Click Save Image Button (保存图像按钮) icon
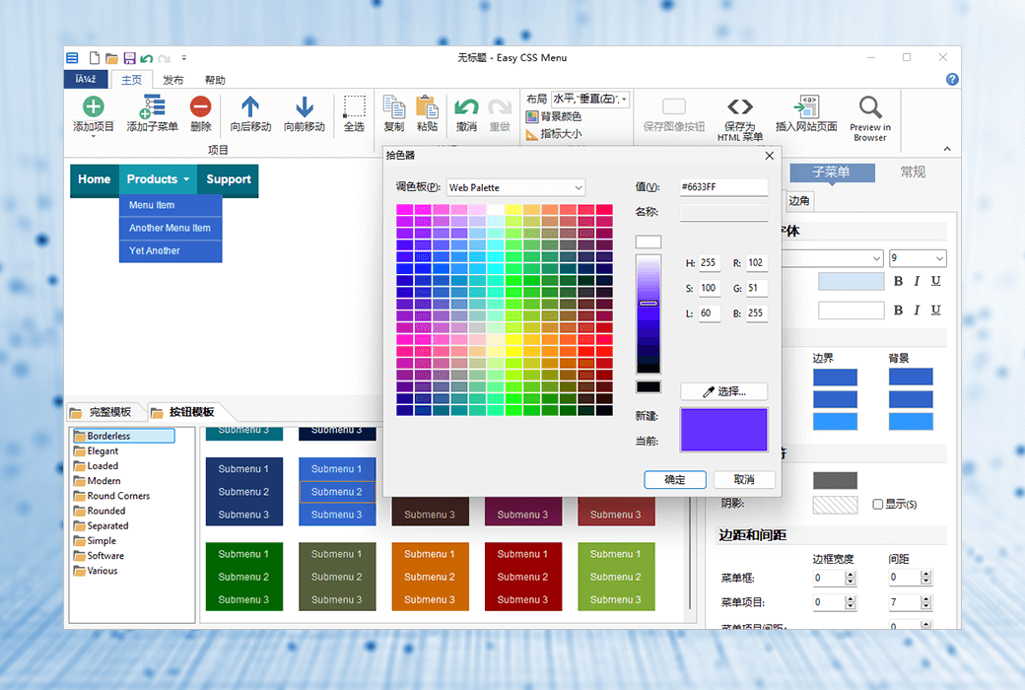The height and width of the screenshot is (690, 1025). point(674,106)
